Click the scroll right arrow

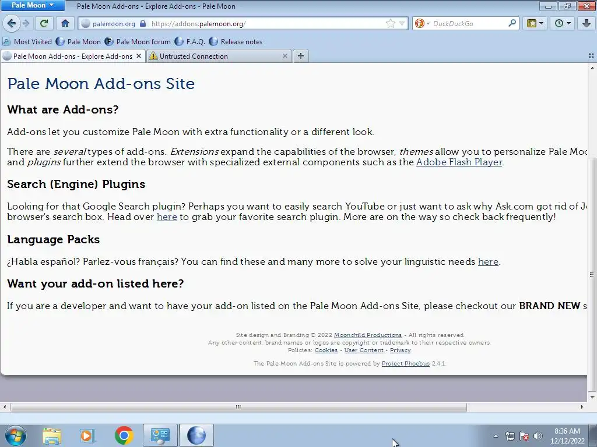click(x=582, y=407)
